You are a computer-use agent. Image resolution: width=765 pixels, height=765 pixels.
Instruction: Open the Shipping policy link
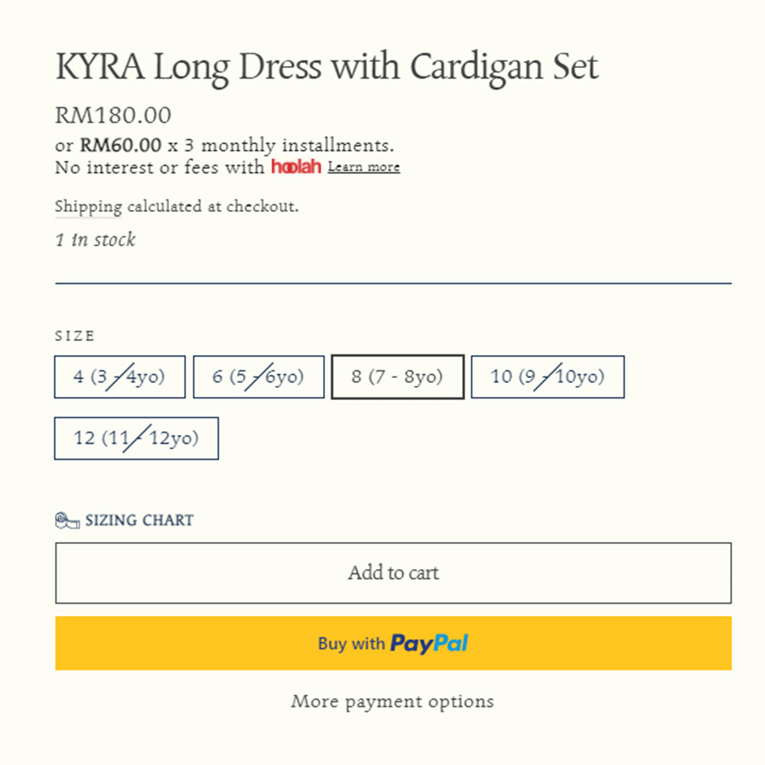click(x=88, y=207)
